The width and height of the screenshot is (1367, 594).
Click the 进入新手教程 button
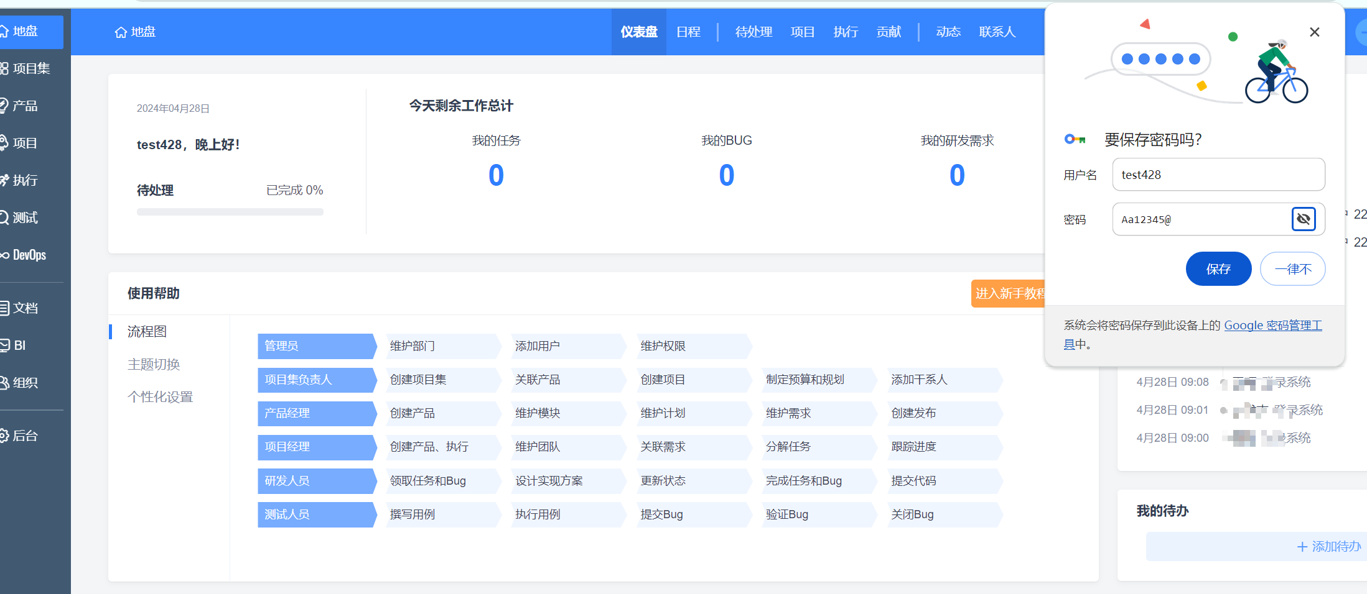[1009, 293]
